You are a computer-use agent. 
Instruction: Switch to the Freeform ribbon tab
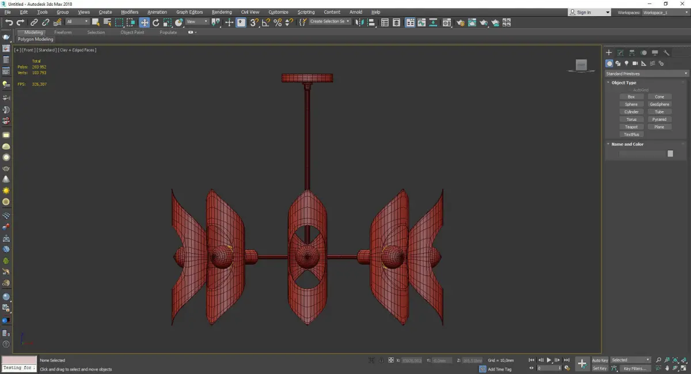63,32
